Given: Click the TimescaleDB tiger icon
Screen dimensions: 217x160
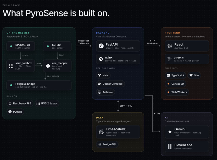Looking at the screenshot, I should tap(101, 132).
